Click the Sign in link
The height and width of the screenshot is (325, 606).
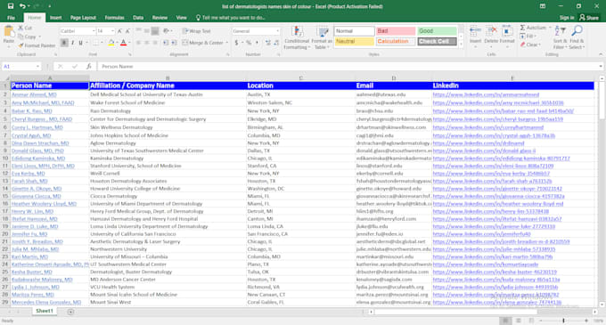tap(567, 18)
